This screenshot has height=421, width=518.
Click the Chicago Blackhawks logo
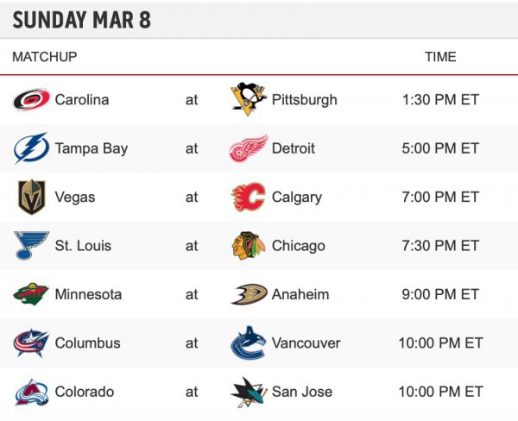point(249,246)
